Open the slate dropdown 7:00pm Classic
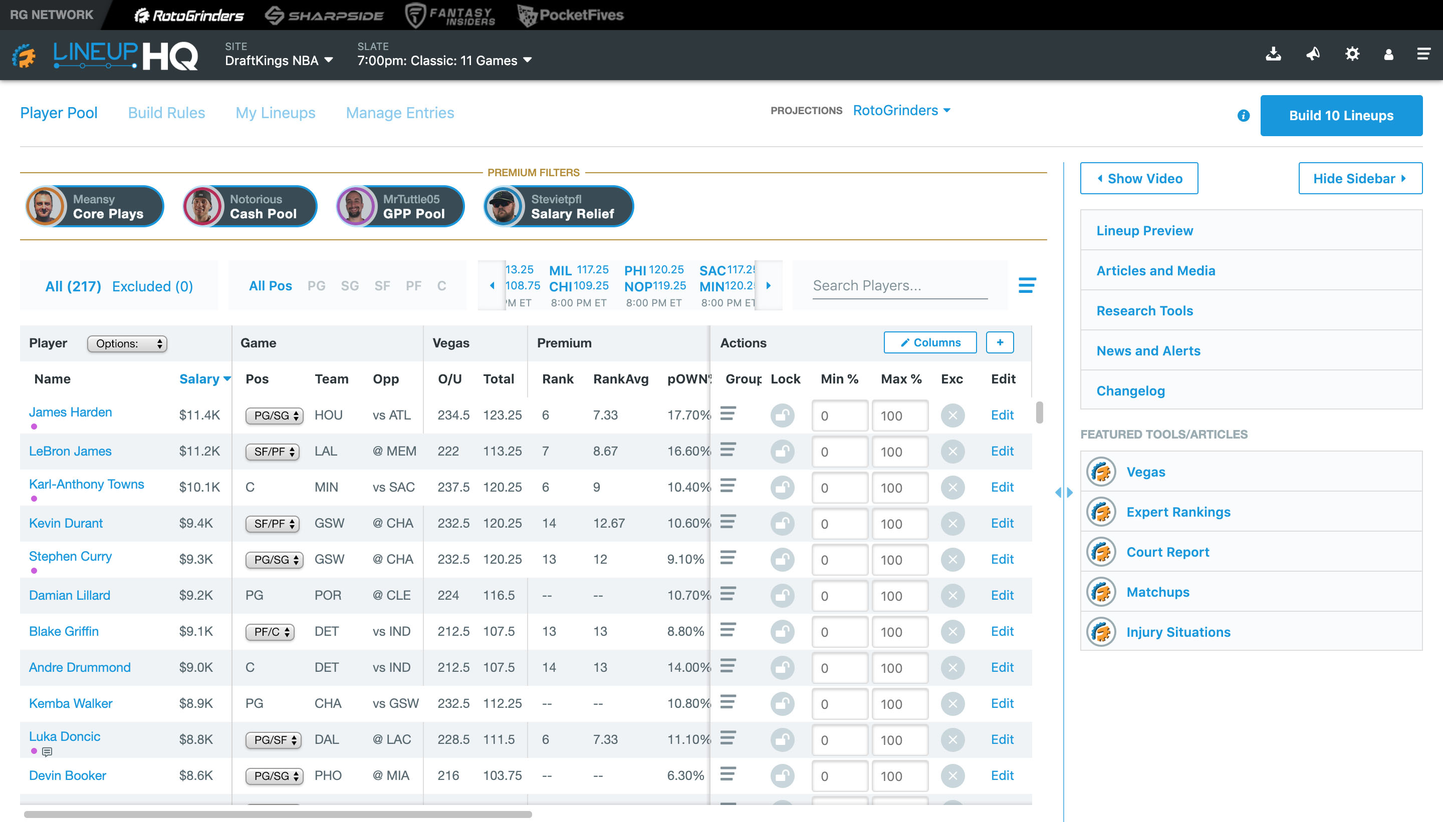 point(444,61)
